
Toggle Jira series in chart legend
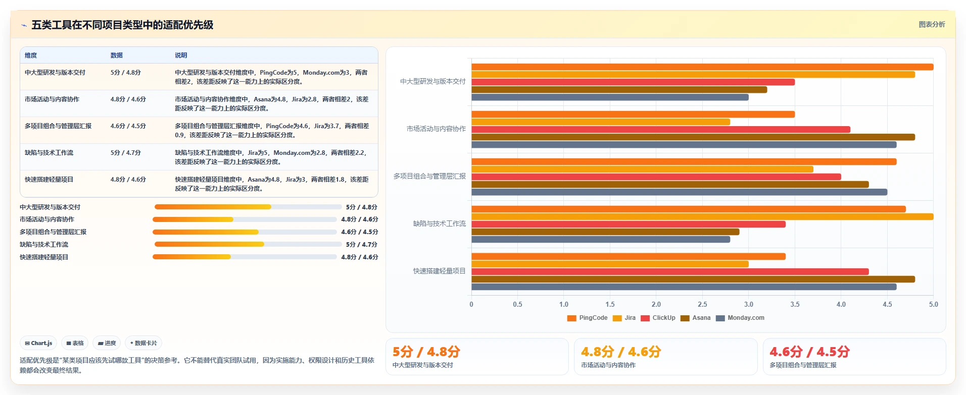click(624, 318)
